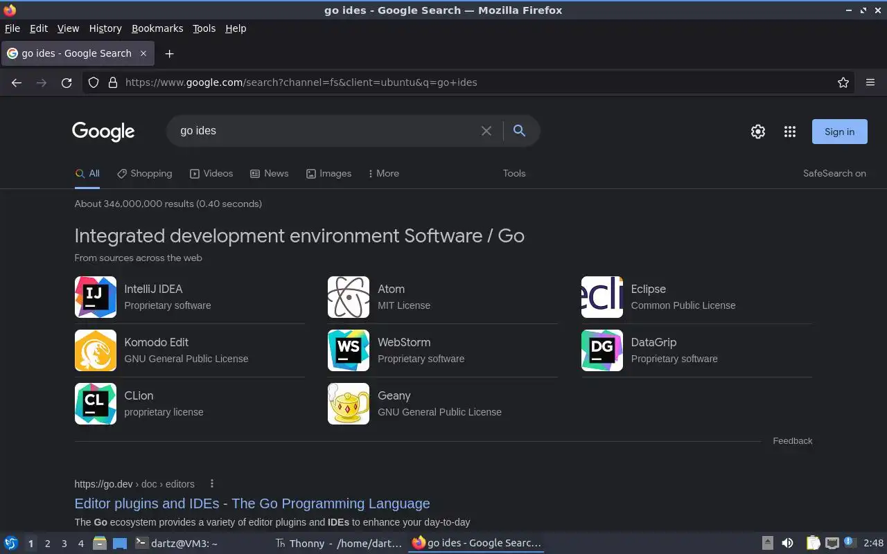Open the Tools menu in menu bar
The image size is (887, 554).
(x=204, y=28)
